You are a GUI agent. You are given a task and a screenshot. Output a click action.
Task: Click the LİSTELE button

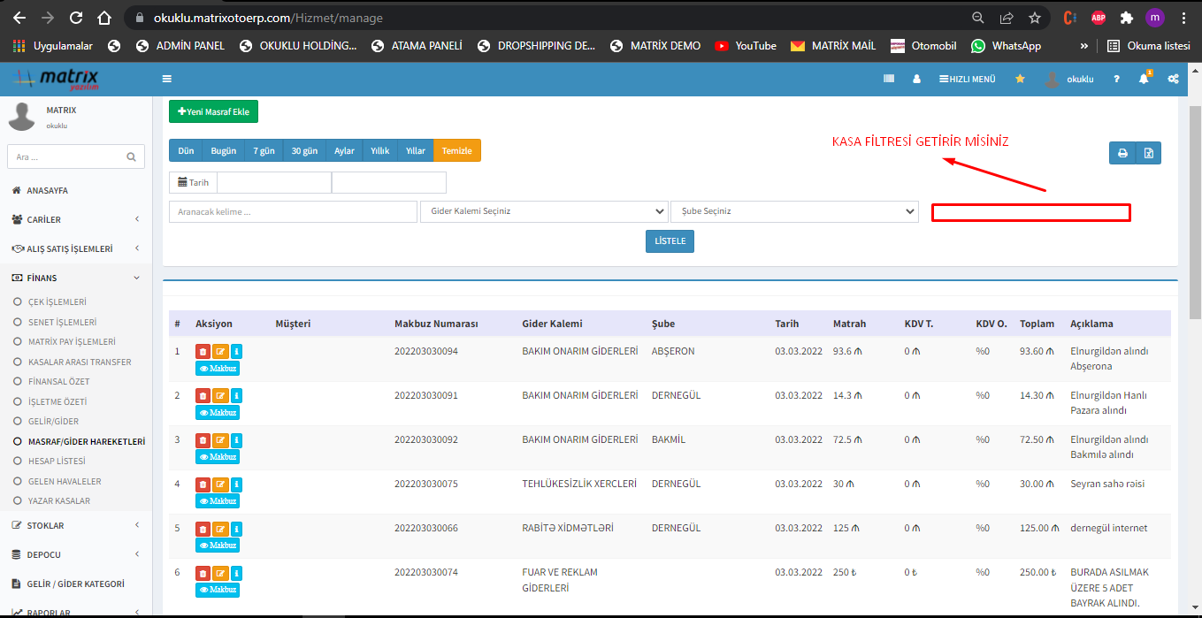pos(670,241)
